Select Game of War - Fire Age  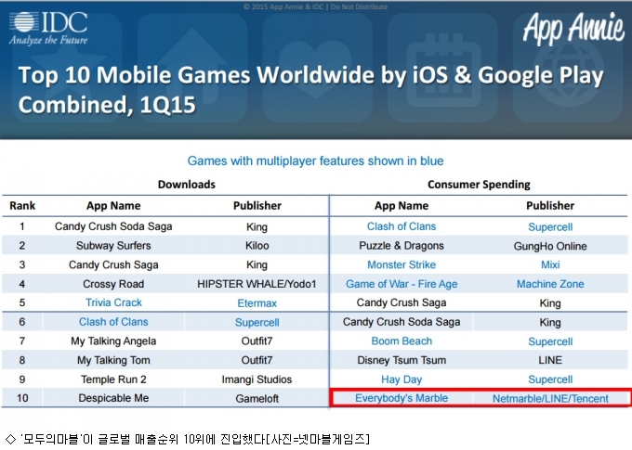pyautogui.click(x=402, y=284)
